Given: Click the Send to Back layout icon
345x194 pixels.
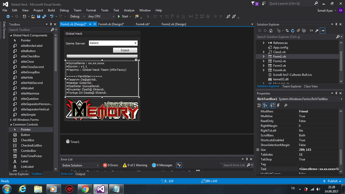Looking at the screenshot, I should (x=234, y=16).
